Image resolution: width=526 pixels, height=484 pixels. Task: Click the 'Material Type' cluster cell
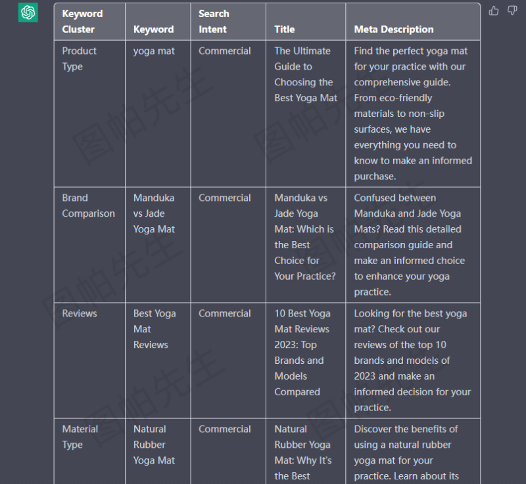(x=80, y=437)
